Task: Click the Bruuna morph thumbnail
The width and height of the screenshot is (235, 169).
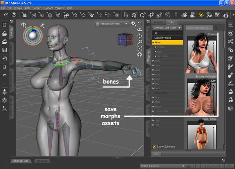Action: (201, 53)
